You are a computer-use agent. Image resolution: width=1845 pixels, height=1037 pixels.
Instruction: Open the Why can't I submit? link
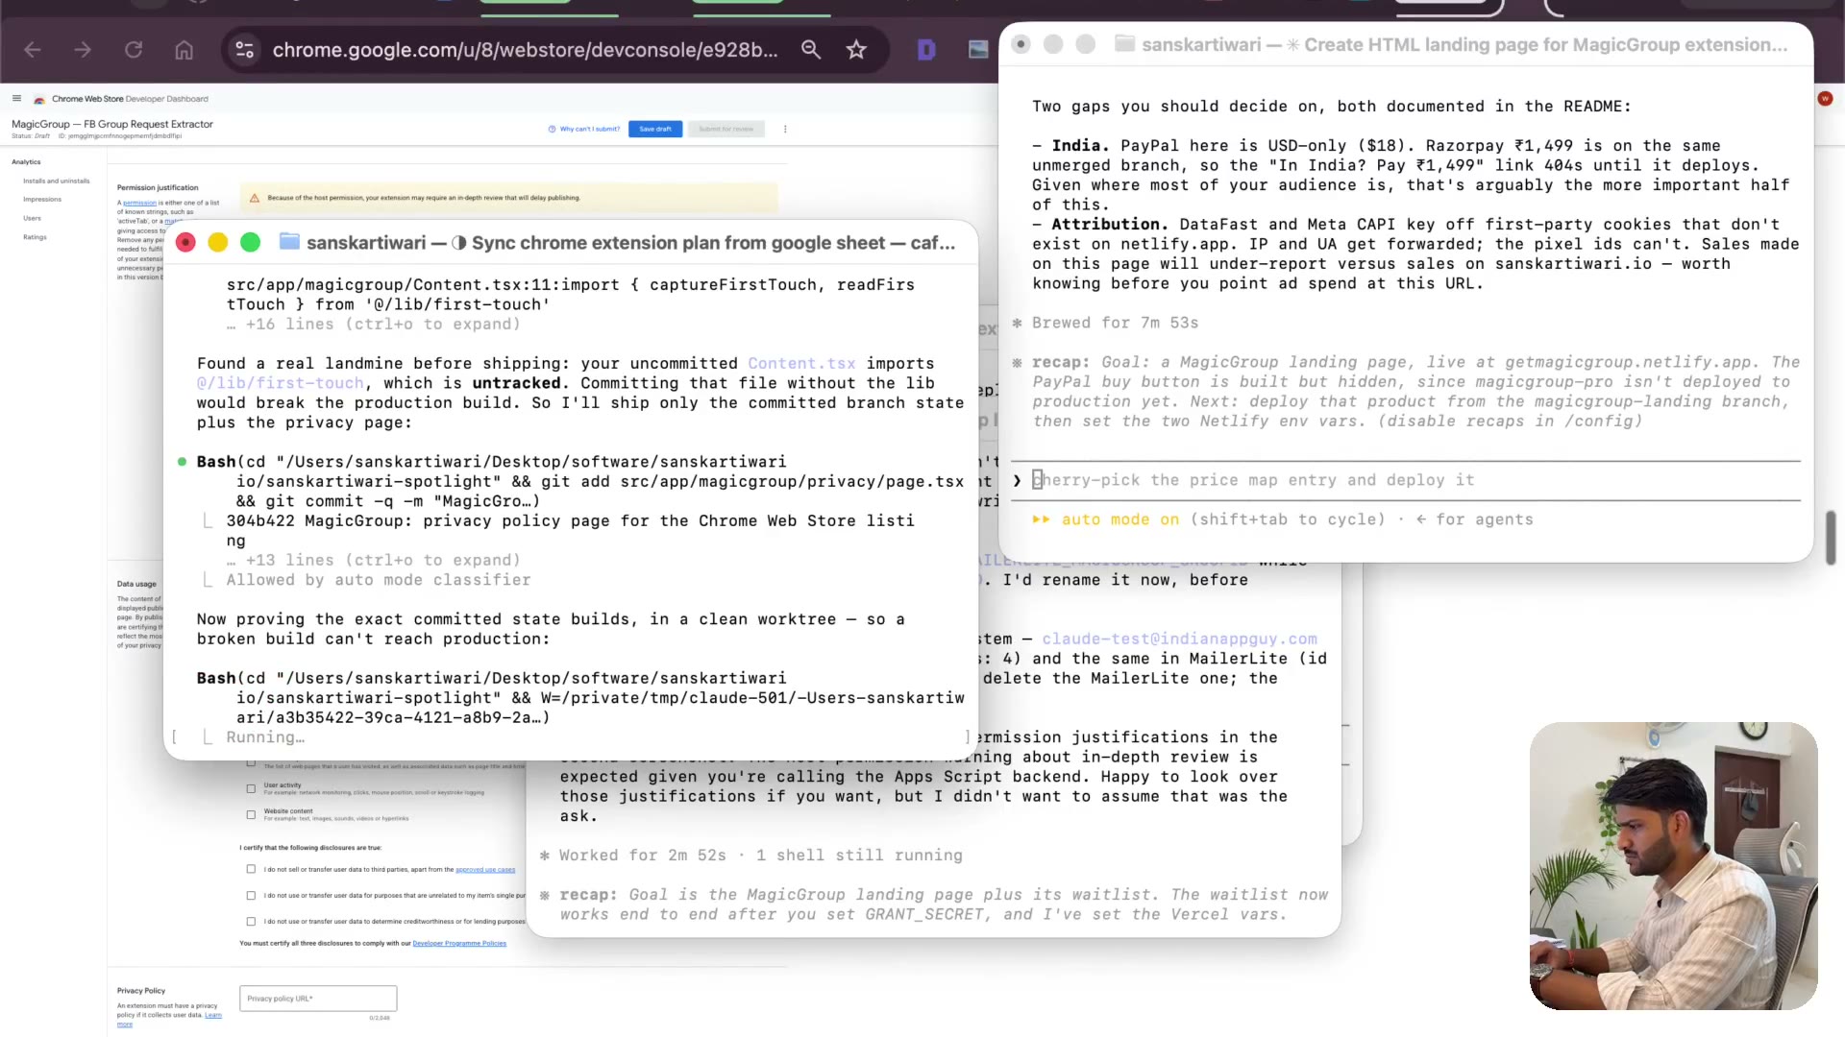coord(584,129)
